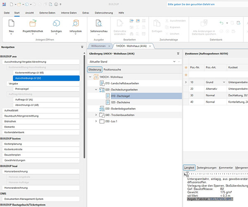Click the Seitenvorschau print preview icon
248x207 pixels.
(99, 23)
